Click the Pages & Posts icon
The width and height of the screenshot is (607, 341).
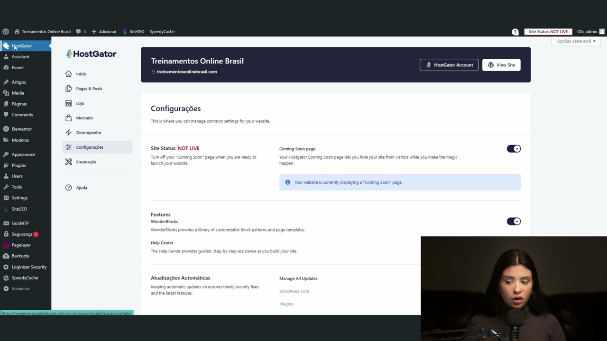click(69, 89)
